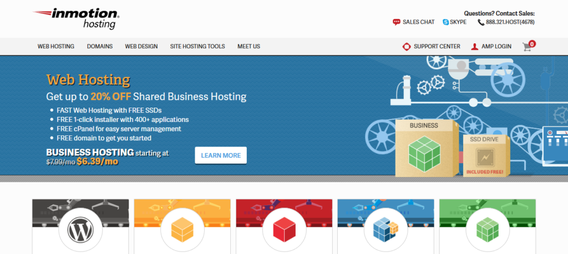568x254 pixels.
Task: Click the dark gray WordPress card banner
Action: (80, 213)
